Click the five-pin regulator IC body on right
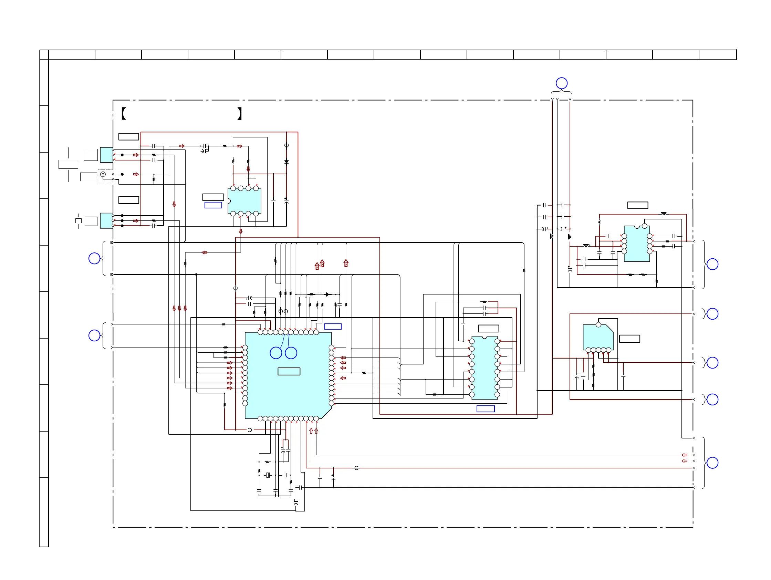The width and height of the screenshot is (771, 580). pyautogui.click(x=598, y=338)
